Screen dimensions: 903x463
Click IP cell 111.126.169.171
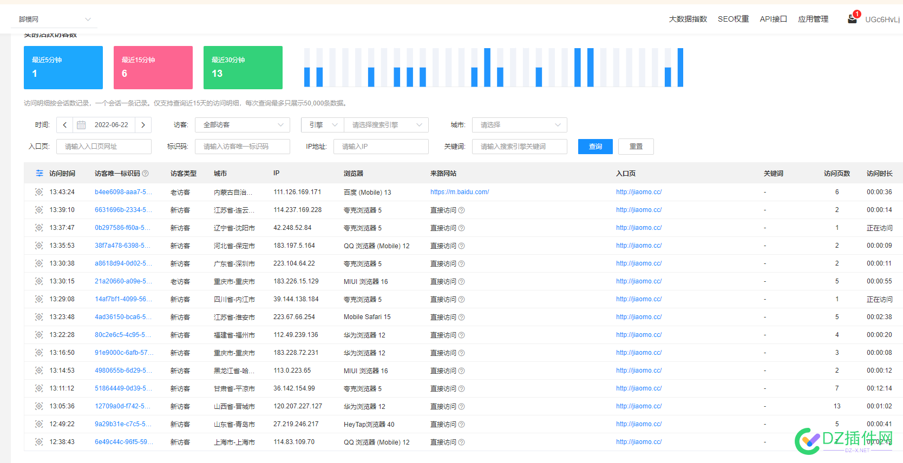point(297,192)
